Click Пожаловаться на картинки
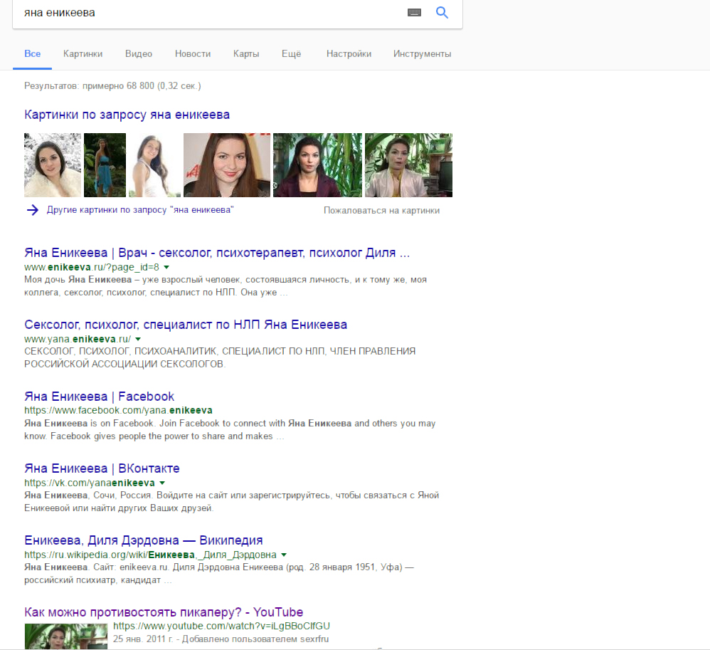 tap(382, 210)
